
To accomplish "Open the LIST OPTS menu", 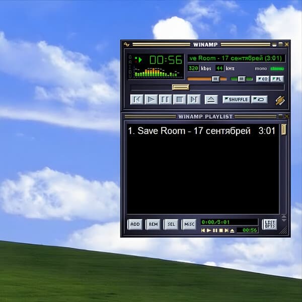I will pos(270,224).
